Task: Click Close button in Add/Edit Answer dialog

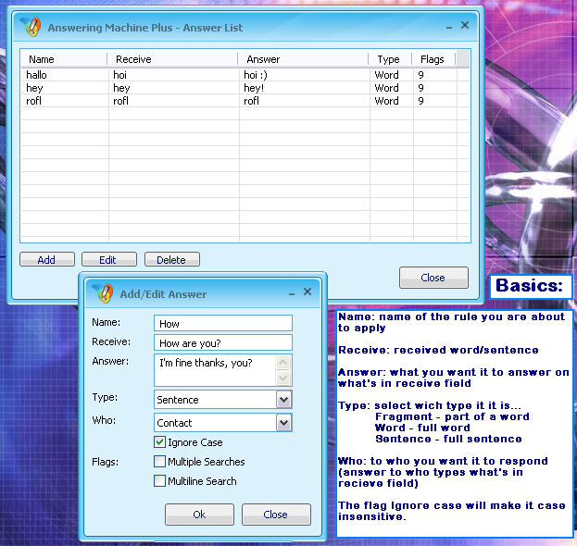Action: click(276, 514)
